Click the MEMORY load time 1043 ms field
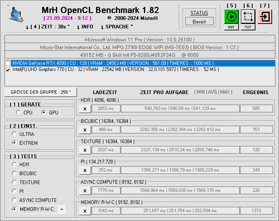 coord(106,211)
